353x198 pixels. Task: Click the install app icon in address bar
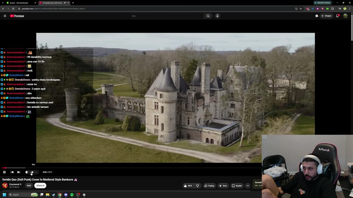pyautogui.click(x=296, y=9)
